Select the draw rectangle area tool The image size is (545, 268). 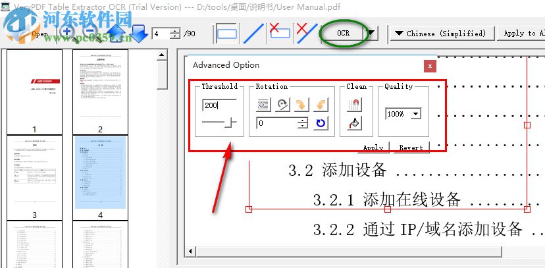[226, 34]
